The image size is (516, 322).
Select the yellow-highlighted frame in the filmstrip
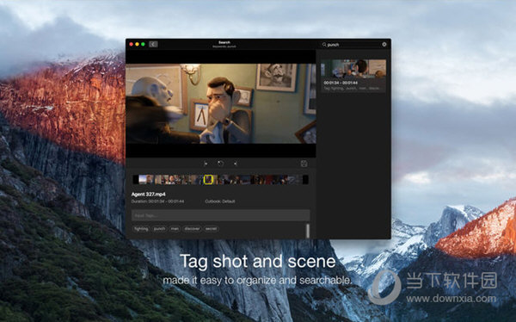point(208,180)
